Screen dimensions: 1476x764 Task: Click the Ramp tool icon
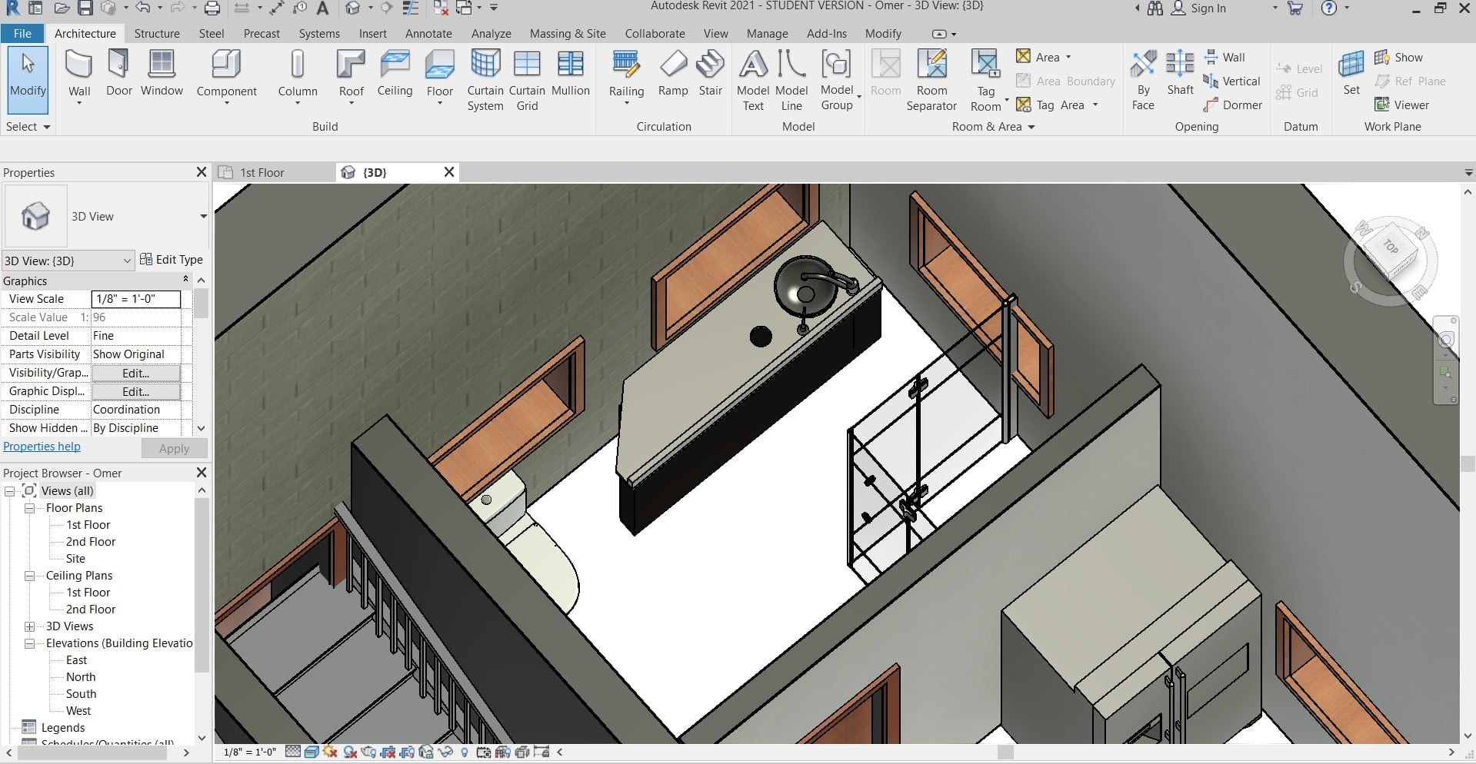pyautogui.click(x=673, y=65)
